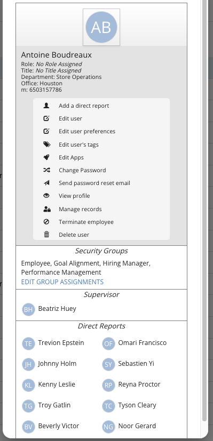Select Add a direct report
Image resolution: width=213 pixels, height=441 pixels.
[84, 106]
